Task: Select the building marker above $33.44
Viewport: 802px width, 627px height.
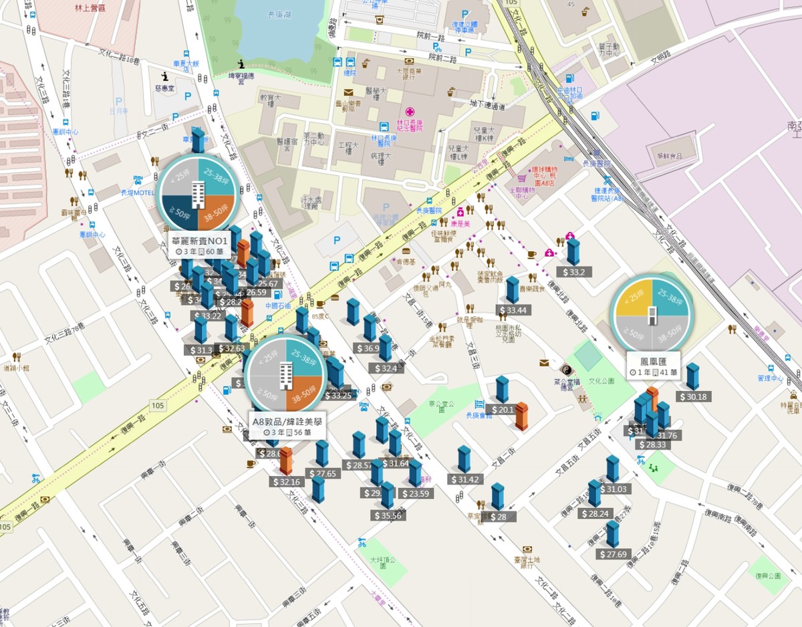Action: coord(512,290)
